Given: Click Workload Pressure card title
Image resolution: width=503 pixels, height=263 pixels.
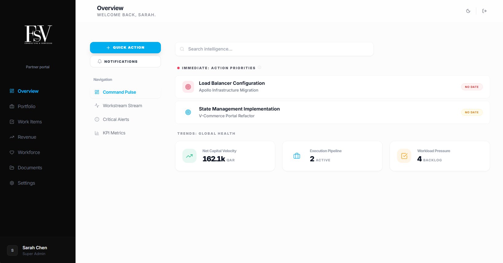Looking at the screenshot, I should (x=434, y=151).
